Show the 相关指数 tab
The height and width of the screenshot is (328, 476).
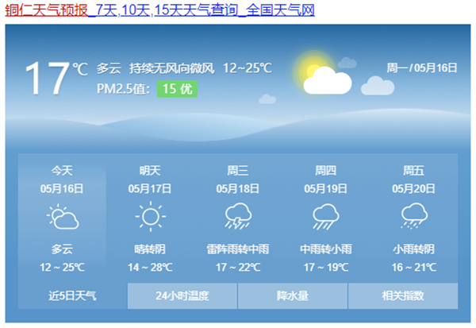pyautogui.click(x=403, y=295)
